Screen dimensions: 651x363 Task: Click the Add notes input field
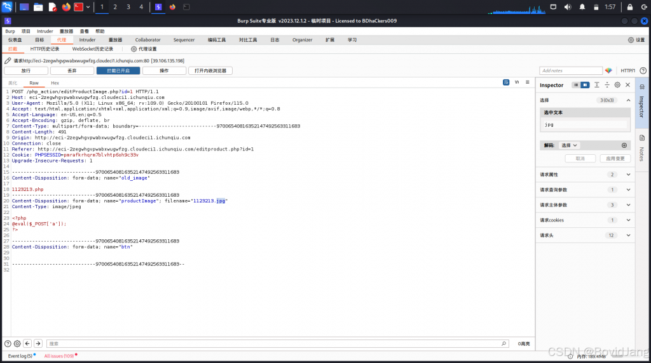[x=571, y=70]
